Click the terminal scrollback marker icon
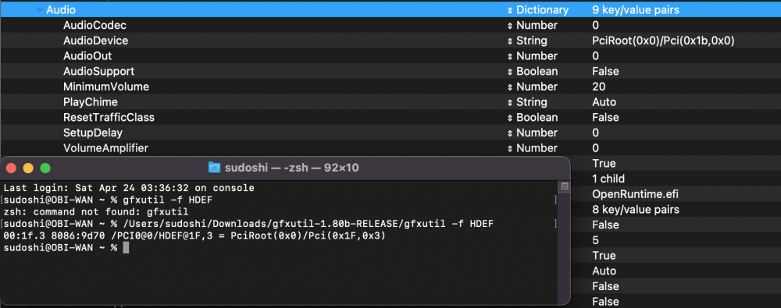 click(565, 186)
